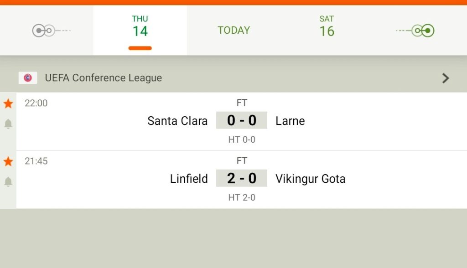
Task: Click HT 2-0 half-time score text
Action: click(x=242, y=197)
